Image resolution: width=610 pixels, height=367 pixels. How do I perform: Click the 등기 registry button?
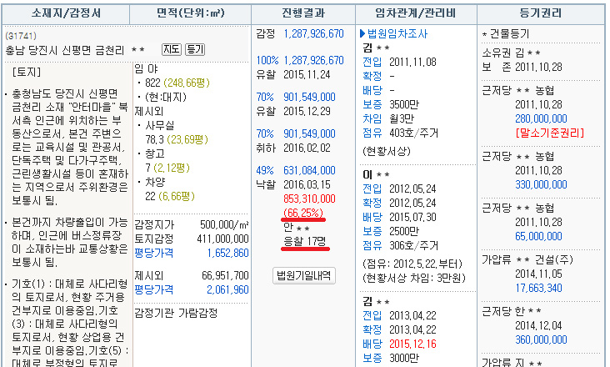(x=195, y=50)
